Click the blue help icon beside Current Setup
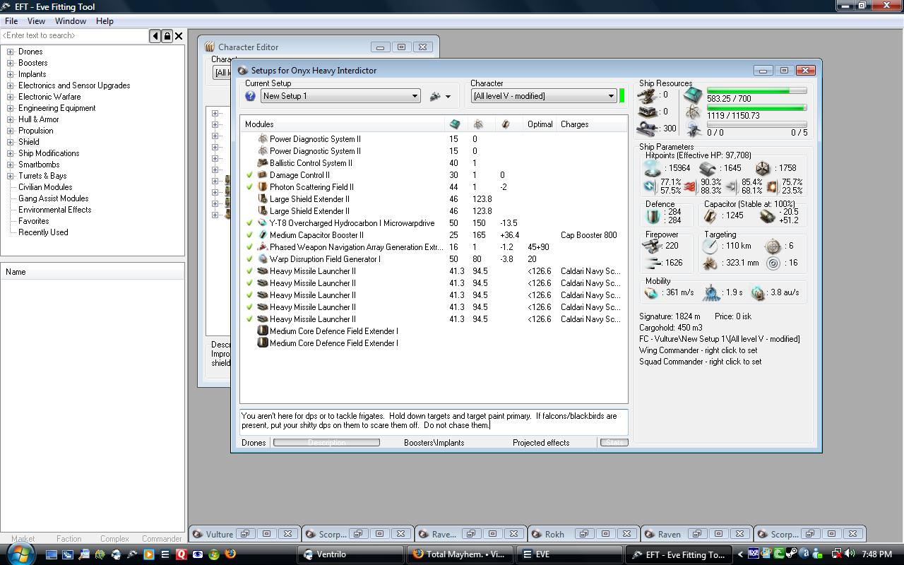 click(250, 96)
